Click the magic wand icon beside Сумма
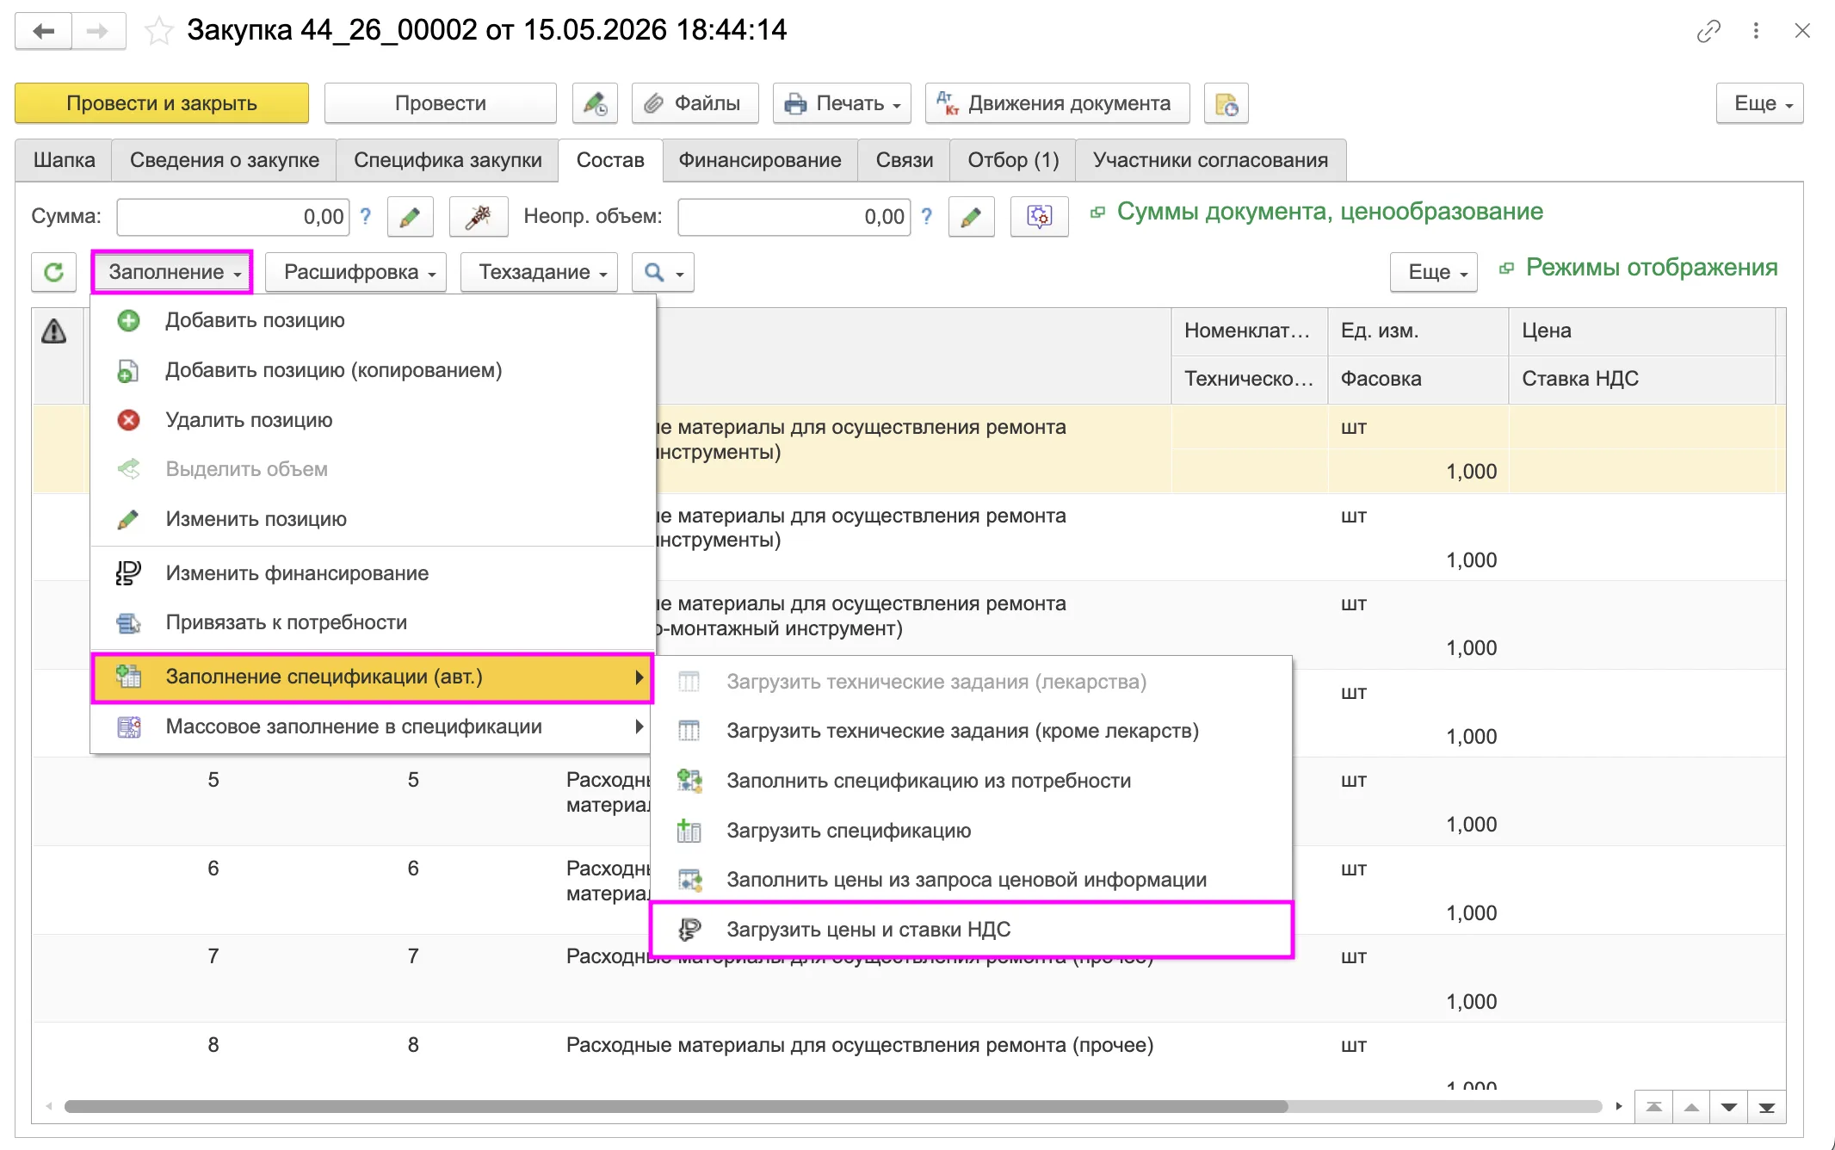This screenshot has height=1150, width=1835. pos(479,217)
